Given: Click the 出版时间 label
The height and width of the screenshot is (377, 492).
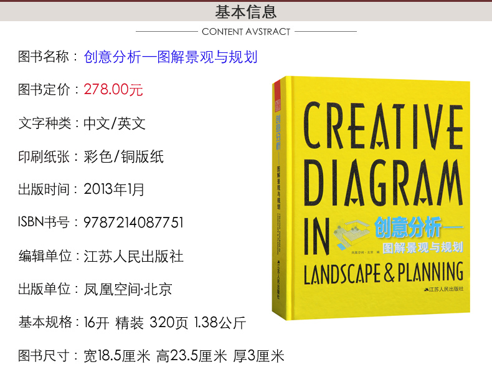Looking at the screenshot, I should tap(44, 189).
